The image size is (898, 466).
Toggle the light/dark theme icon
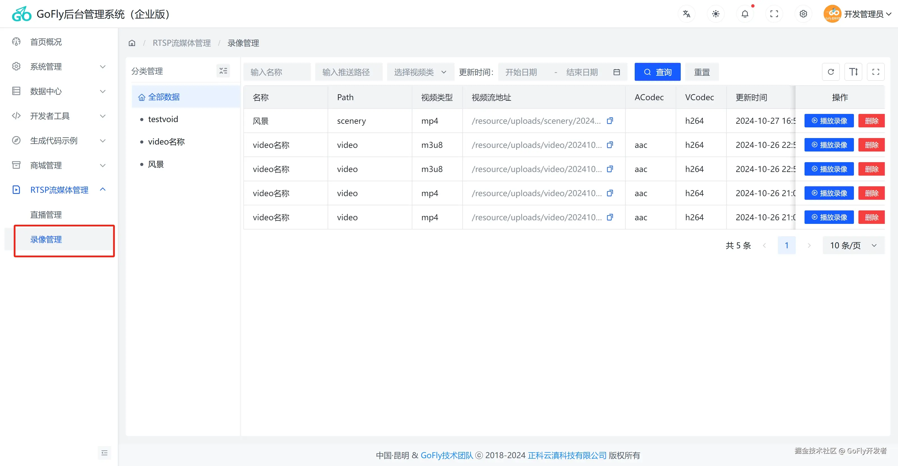716,14
